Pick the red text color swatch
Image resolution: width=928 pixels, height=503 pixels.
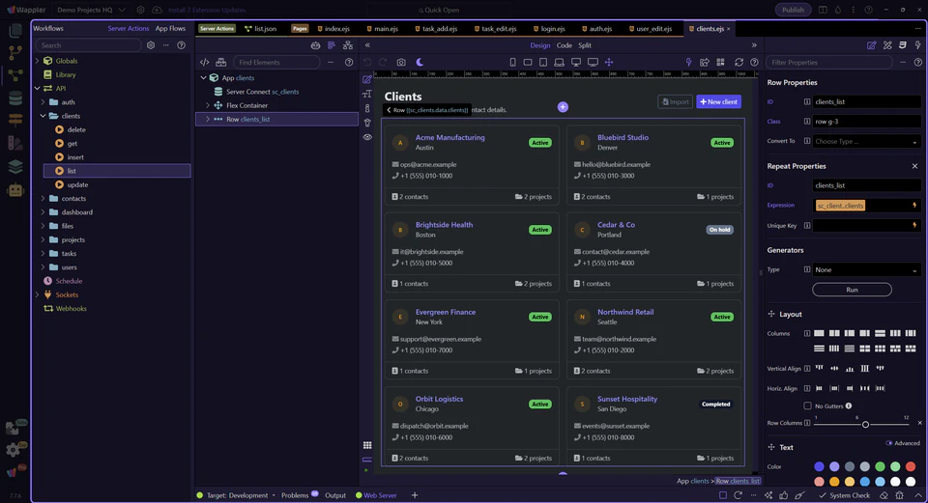point(911,467)
